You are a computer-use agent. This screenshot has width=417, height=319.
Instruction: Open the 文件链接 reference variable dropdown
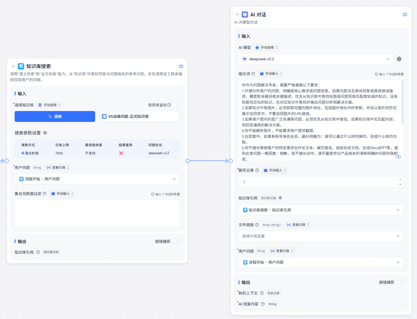(x=321, y=236)
